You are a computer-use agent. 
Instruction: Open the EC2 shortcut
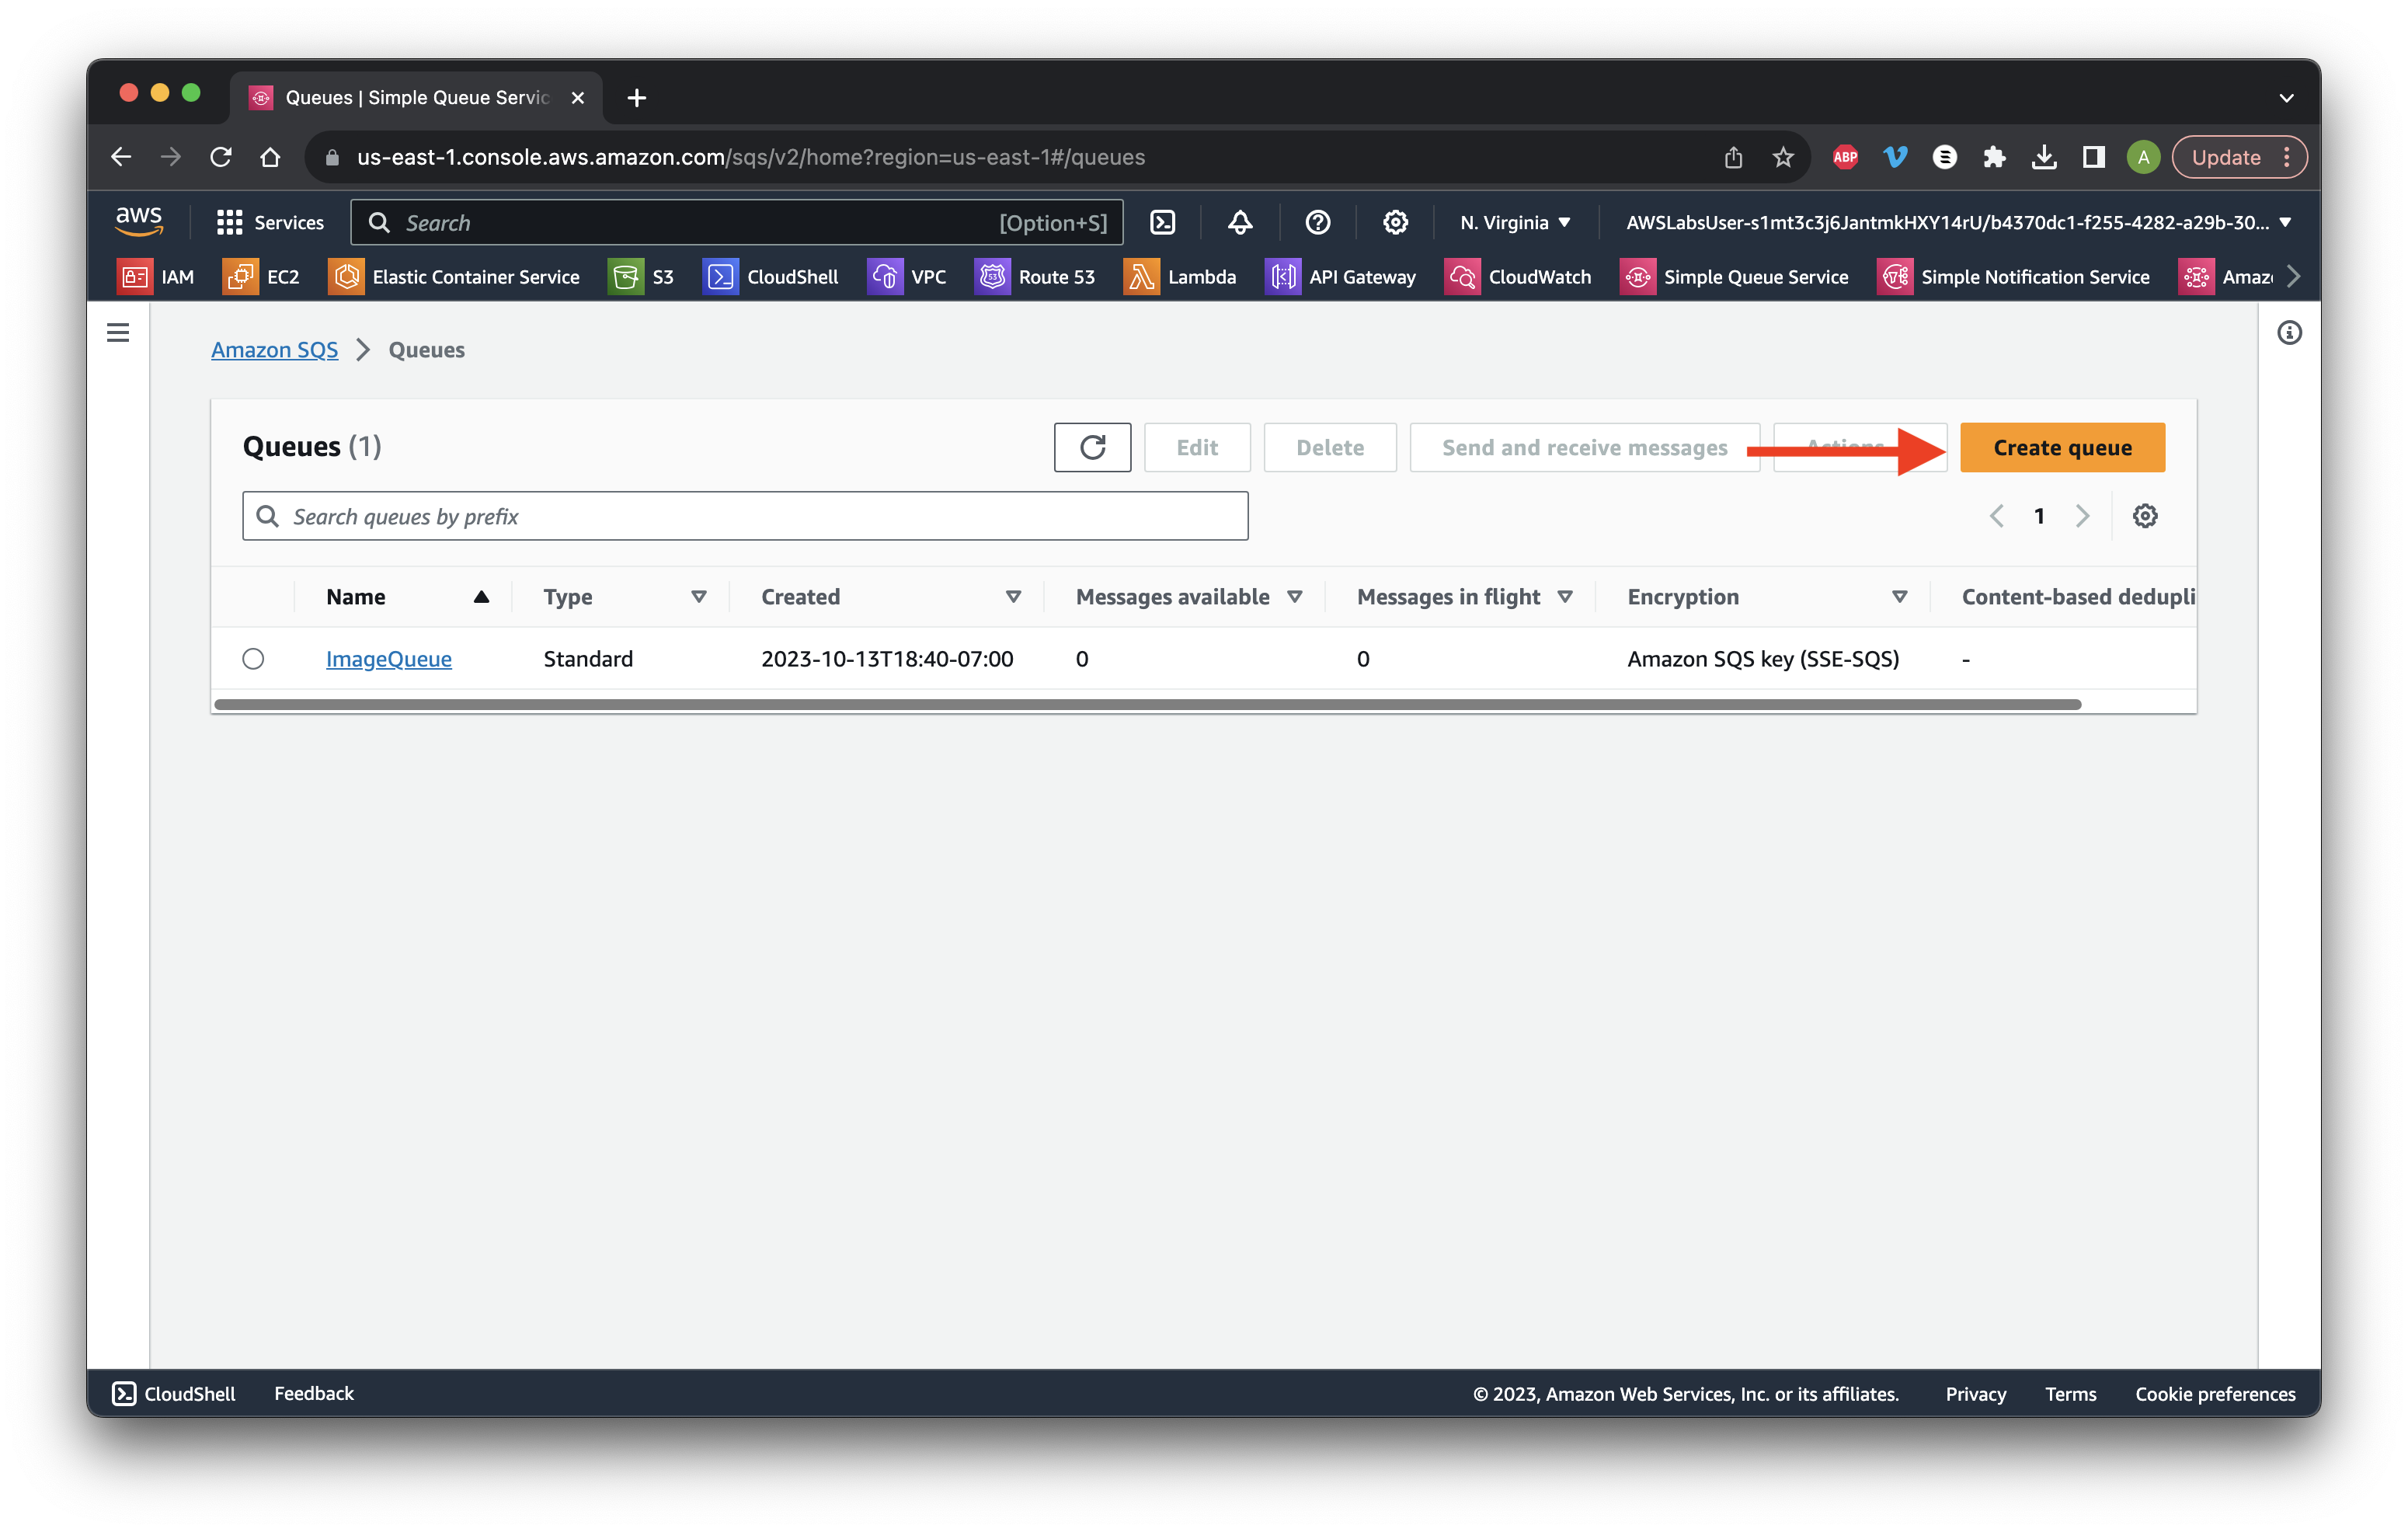[261, 277]
